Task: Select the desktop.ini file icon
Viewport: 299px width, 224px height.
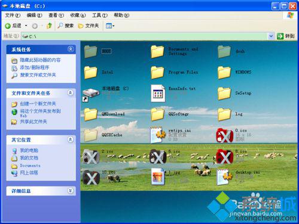Action: point(225,177)
